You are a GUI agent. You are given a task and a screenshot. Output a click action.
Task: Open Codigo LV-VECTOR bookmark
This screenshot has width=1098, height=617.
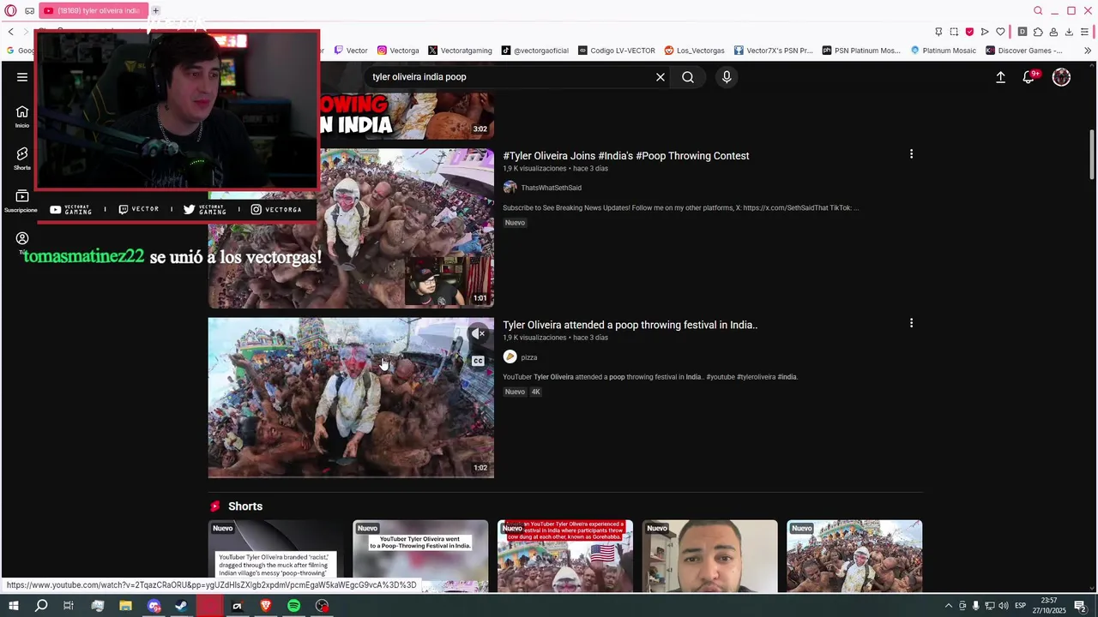pyautogui.click(x=617, y=51)
